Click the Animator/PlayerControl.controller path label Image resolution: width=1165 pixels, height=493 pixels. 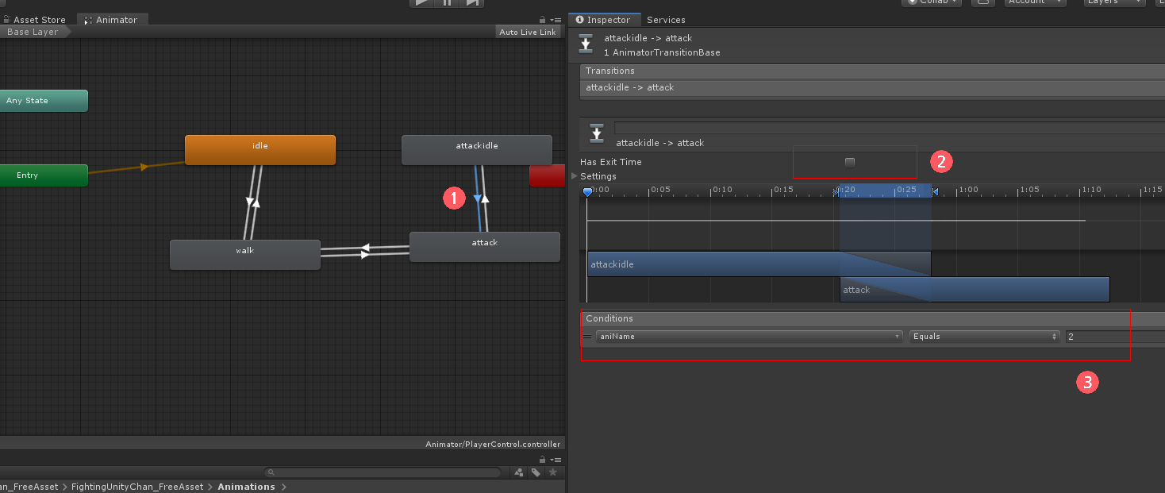click(x=494, y=444)
